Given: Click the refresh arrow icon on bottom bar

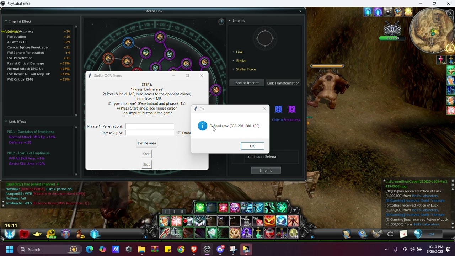Looking at the screenshot, I should click(390, 234).
